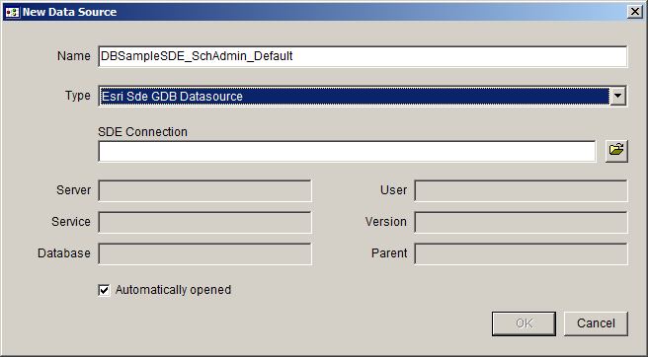
Task: Click the Parent field
Action: pyautogui.click(x=522, y=253)
